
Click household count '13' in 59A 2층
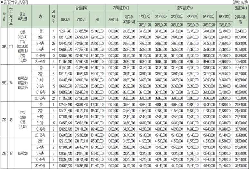pyautogui.click(x=53, y=37)
